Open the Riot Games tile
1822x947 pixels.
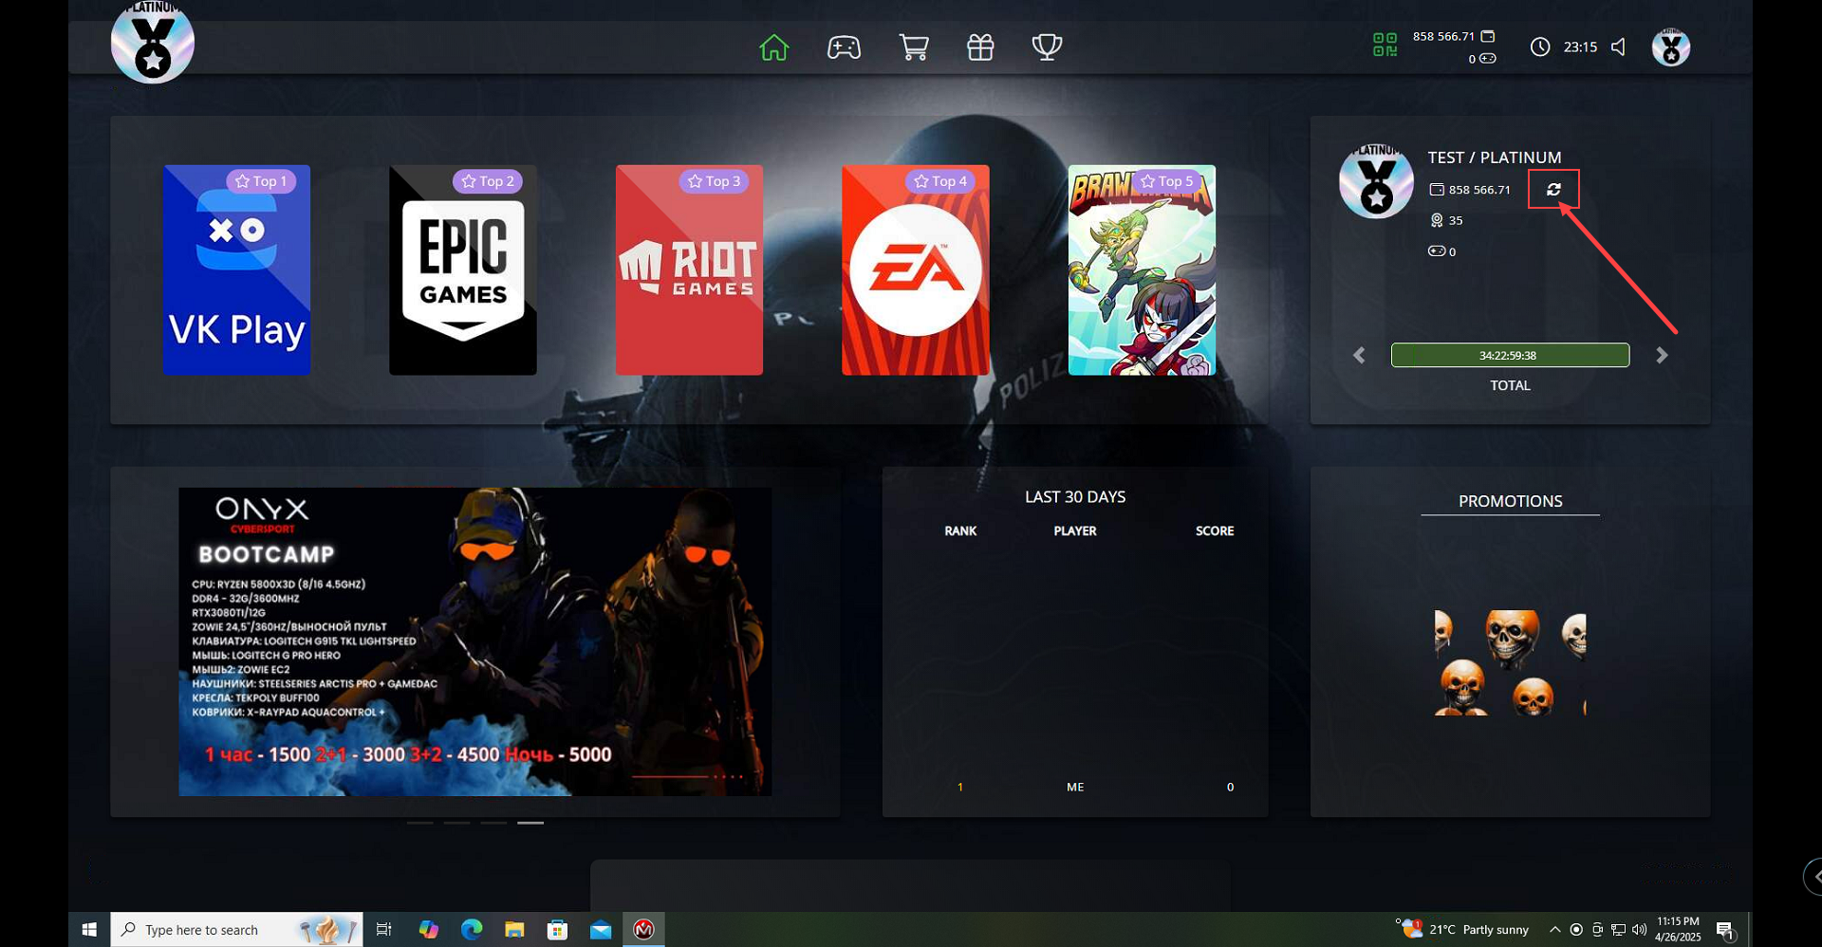[x=689, y=270]
